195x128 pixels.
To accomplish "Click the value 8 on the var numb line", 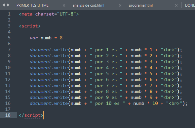I will pos(61,38).
